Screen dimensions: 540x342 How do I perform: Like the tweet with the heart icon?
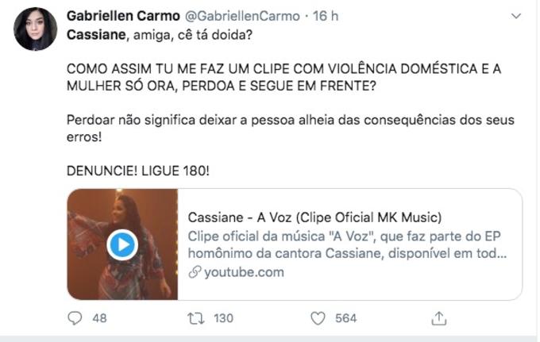(318, 318)
